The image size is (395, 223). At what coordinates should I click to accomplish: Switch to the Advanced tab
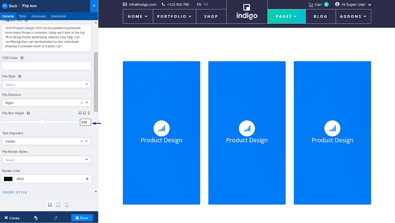[x=39, y=16]
